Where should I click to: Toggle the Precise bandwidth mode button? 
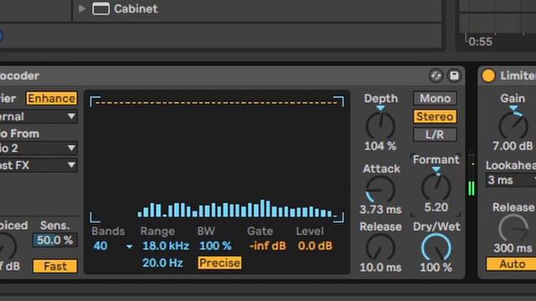(x=219, y=263)
